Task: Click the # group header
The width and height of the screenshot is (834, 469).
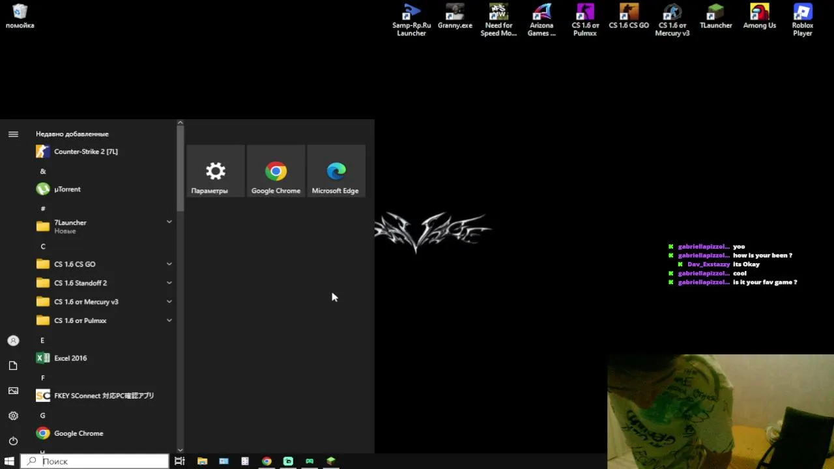Action: click(43, 208)
